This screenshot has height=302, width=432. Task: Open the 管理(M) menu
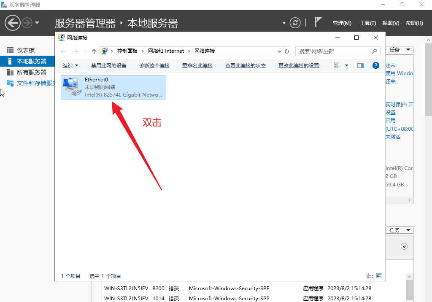click(x=342, y=23)
